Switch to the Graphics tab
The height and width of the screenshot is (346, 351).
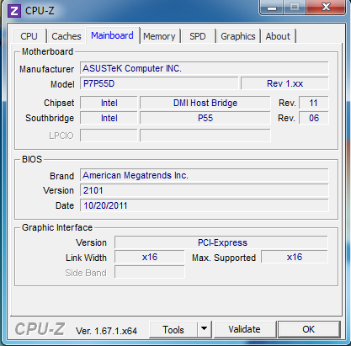[x=238, y=36]
